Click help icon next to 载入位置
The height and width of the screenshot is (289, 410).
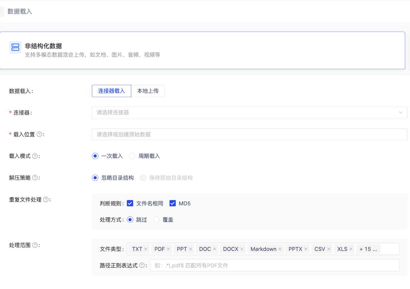click(39, 135)
